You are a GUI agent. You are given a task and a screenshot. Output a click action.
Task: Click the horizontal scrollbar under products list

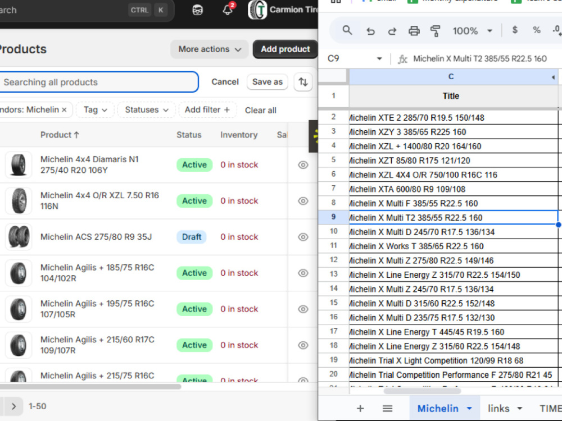click(89, 387)
